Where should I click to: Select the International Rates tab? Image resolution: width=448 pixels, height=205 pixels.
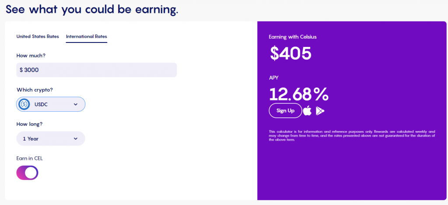[x=87, y=37]
